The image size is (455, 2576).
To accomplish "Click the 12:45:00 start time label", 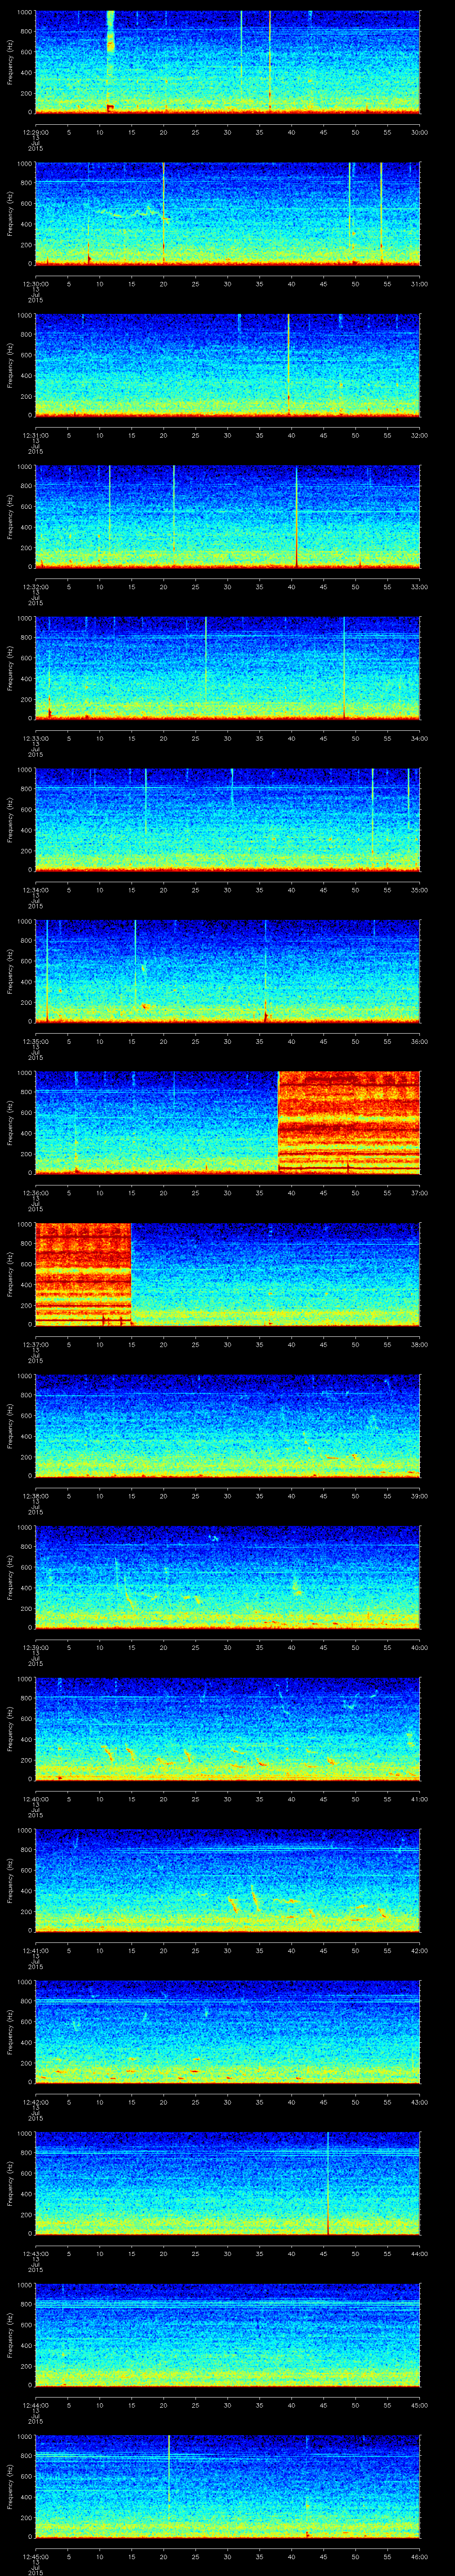I will 35,2556.
